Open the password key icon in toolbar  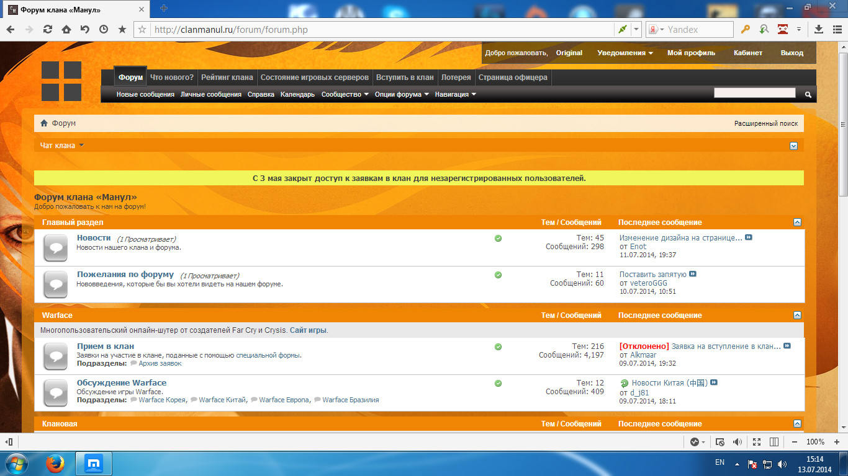[x=746, y=29]
